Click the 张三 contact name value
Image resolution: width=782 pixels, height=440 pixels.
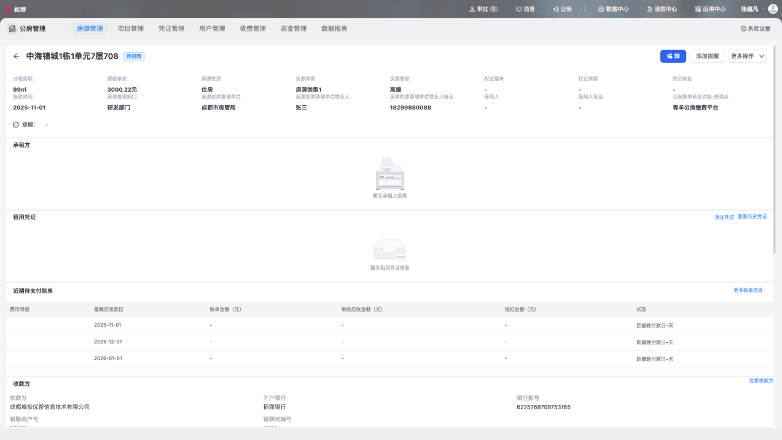pos(301,108)
